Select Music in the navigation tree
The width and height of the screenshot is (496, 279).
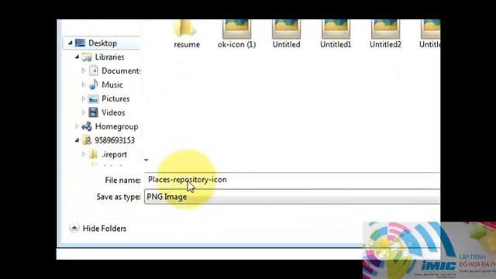[112, 84]
